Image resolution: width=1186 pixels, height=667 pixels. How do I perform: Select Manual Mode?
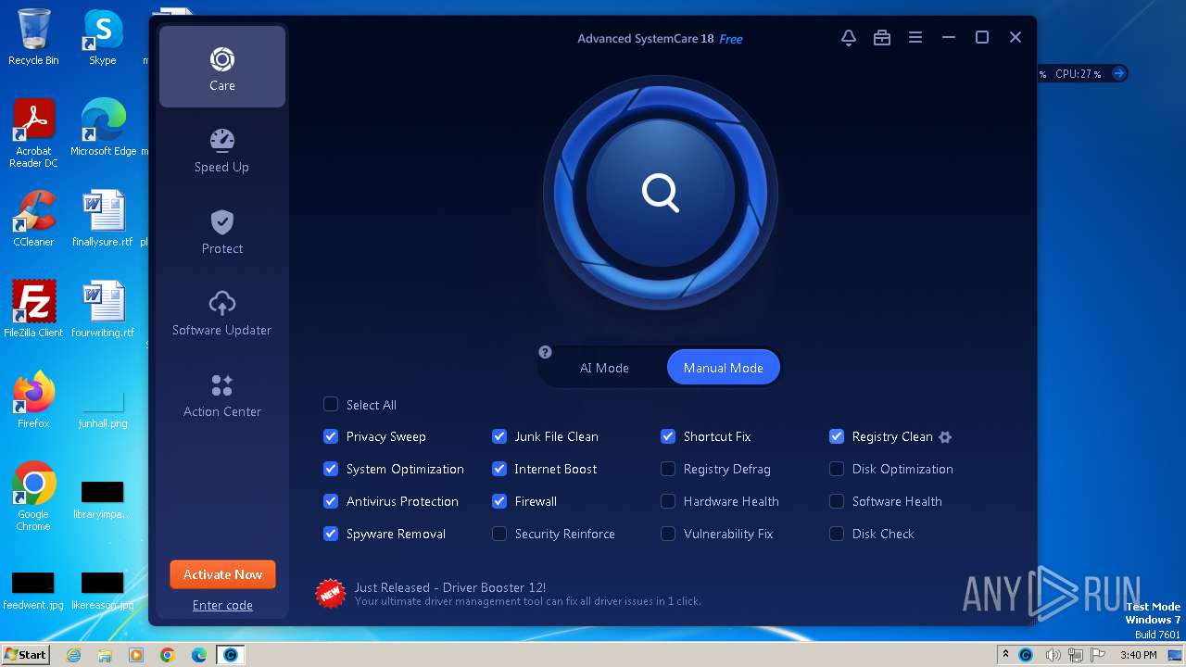coord(724,368)
